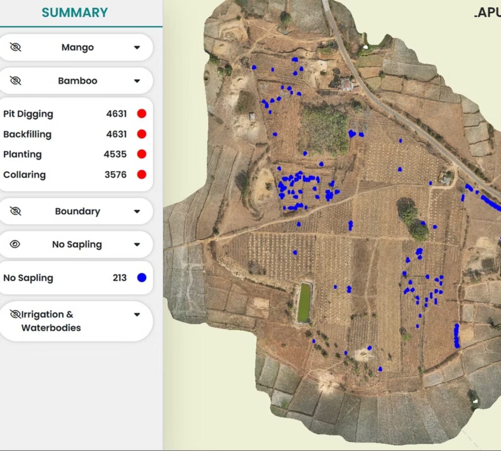Click the red dot beside Planting

[142, 154]
